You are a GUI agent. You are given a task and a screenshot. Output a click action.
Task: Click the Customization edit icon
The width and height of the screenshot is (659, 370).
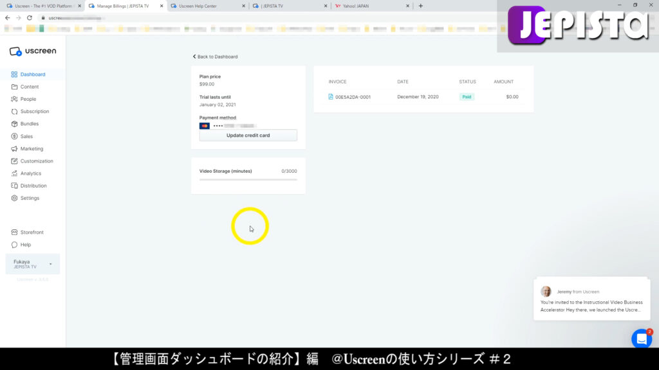(x=14, y=161)
